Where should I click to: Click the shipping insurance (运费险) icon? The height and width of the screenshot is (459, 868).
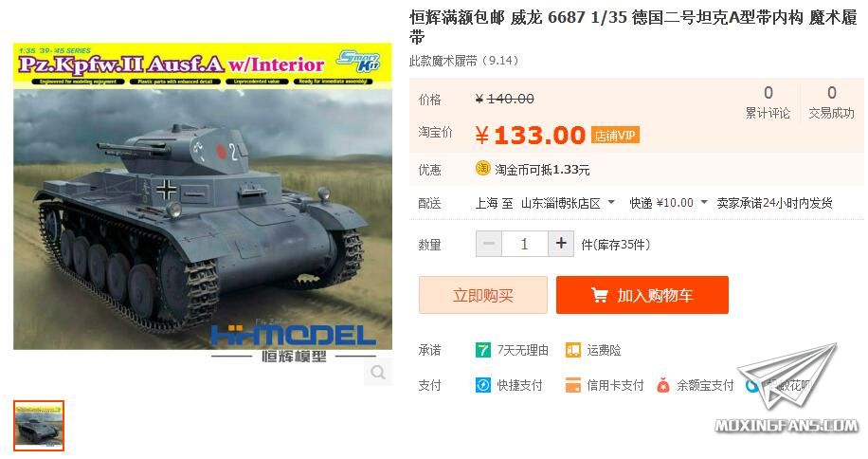572,350
